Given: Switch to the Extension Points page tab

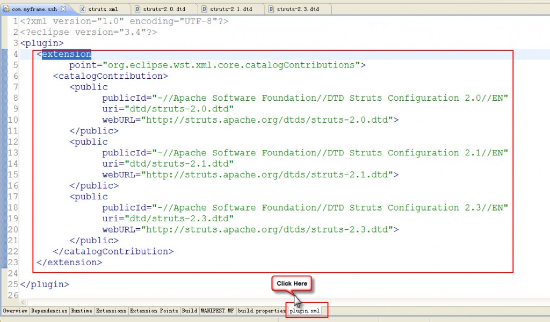Looking at the screenshot, I should tap(154, 310).
